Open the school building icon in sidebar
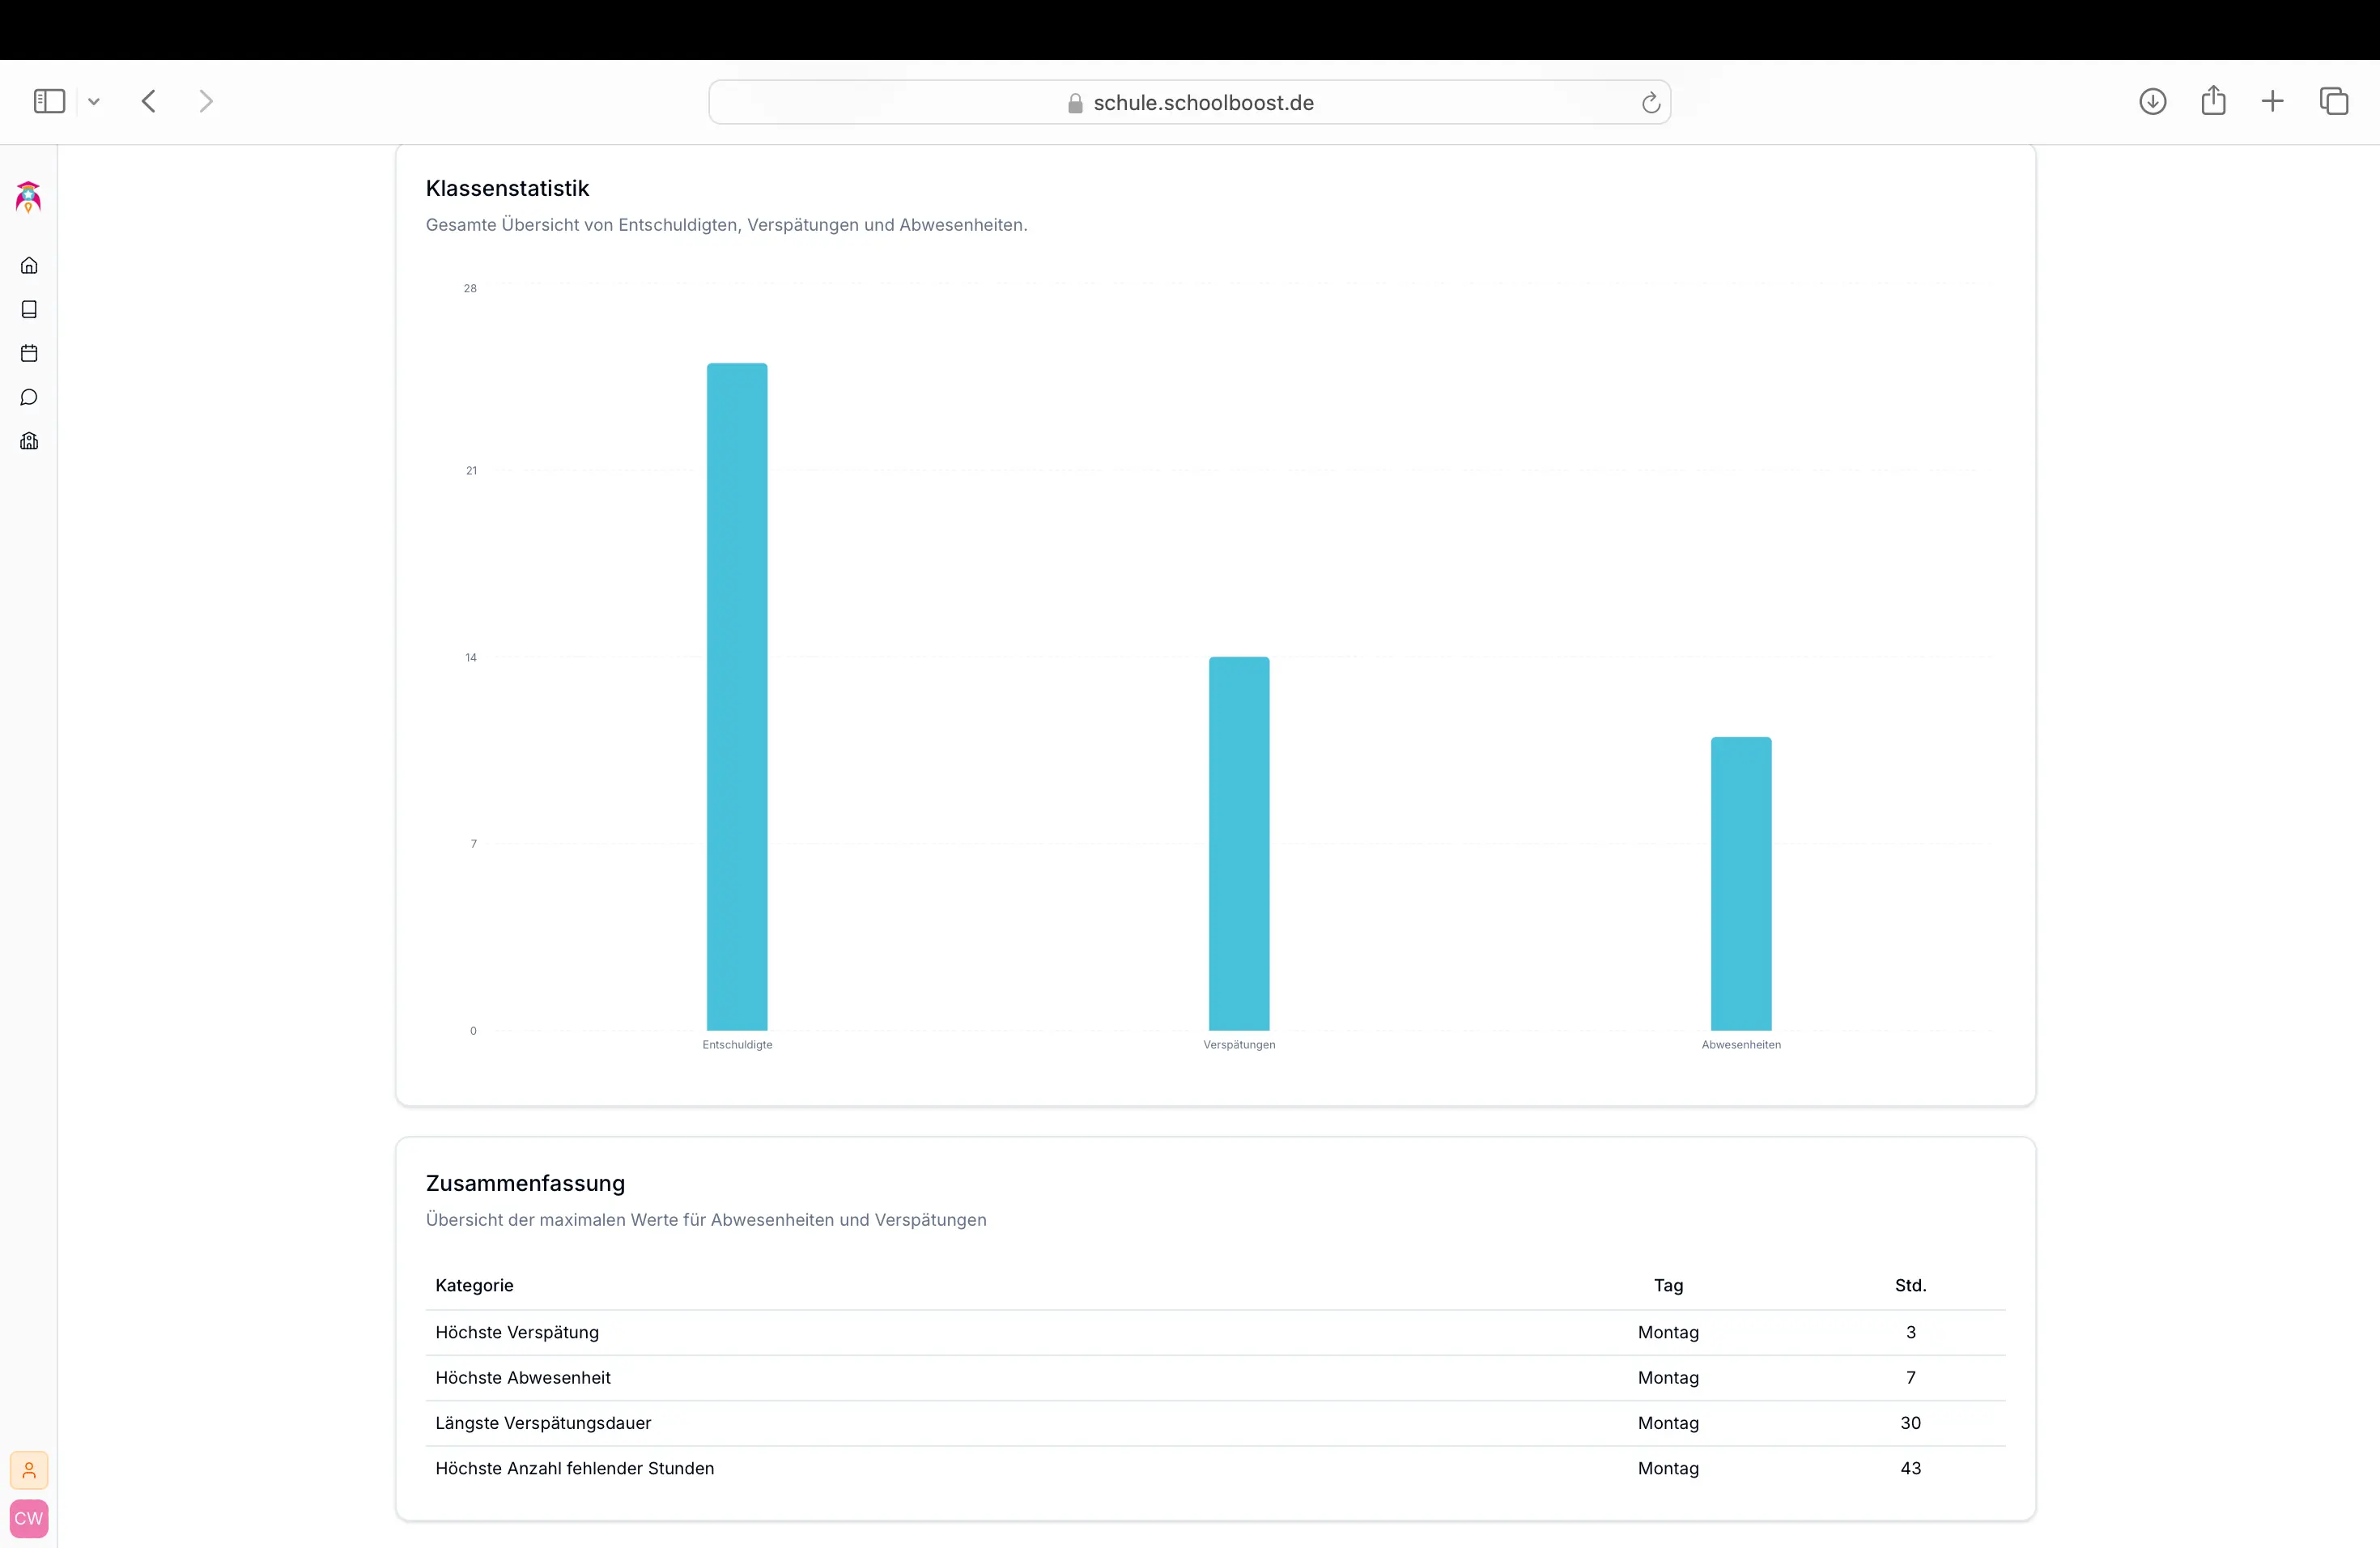 click(29, 441)
